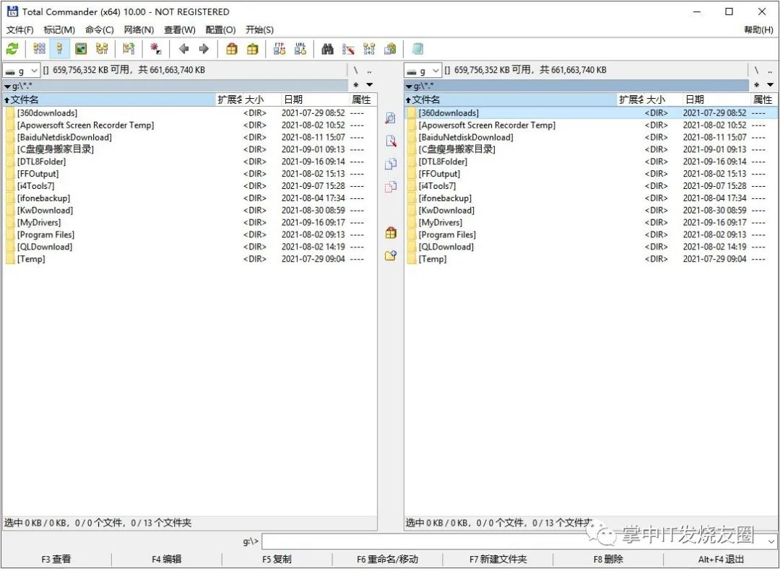780x569 pixels.
Task: Click right panel root directory backslash button
Action: 756,71
